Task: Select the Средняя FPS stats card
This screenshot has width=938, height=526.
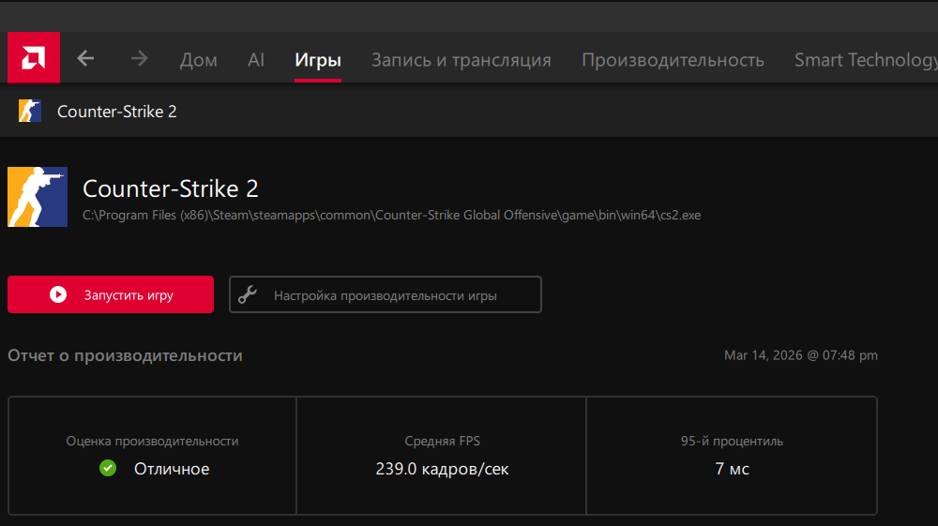Action: pos(442,456)
